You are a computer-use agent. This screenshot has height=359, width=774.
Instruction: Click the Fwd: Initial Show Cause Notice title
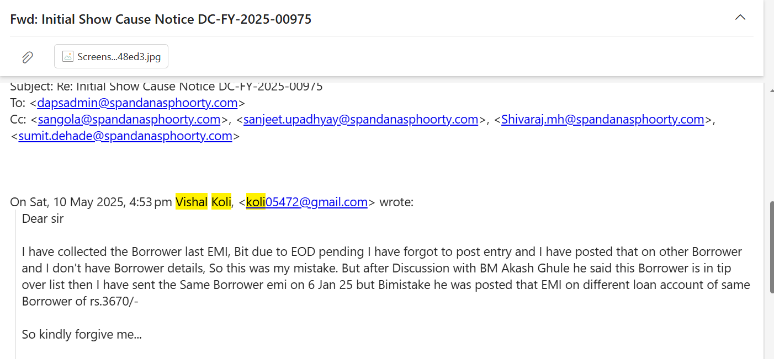click(161, 19)
